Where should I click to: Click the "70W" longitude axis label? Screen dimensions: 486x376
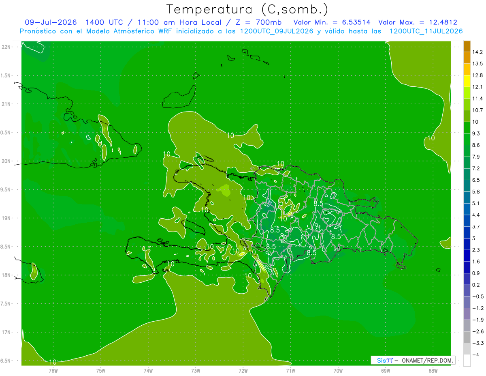coord(338,370)
